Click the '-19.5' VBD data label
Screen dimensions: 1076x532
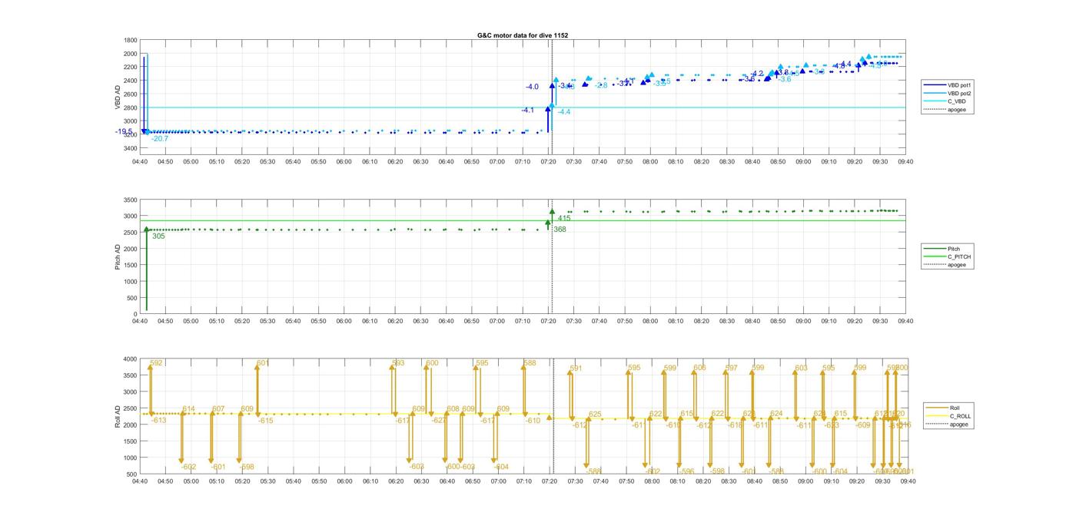[x=124, y=131]
